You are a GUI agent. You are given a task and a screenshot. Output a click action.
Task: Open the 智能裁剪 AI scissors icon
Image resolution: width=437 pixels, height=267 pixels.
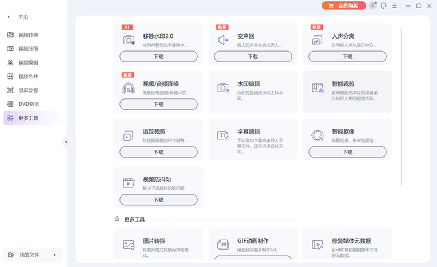(x=318, y=88)
